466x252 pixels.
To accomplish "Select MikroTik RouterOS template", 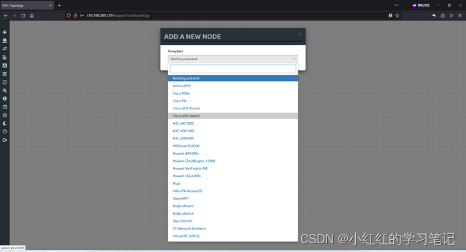I will coord(233,191).
